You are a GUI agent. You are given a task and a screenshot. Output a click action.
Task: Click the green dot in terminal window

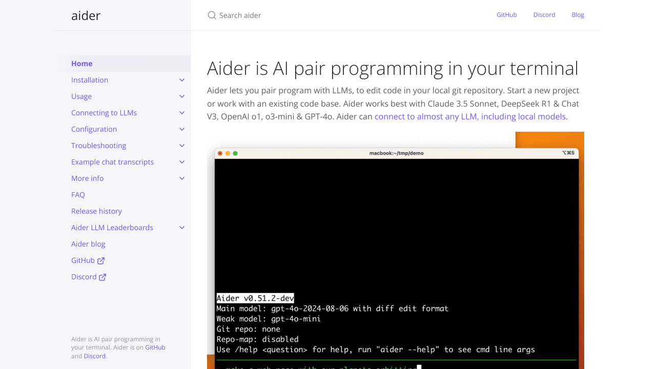pyautogui.click(x=235, y=153)
